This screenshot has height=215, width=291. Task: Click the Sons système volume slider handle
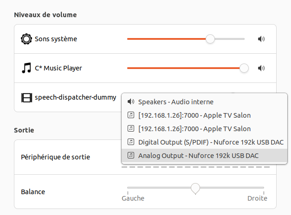tap(210, 39)
